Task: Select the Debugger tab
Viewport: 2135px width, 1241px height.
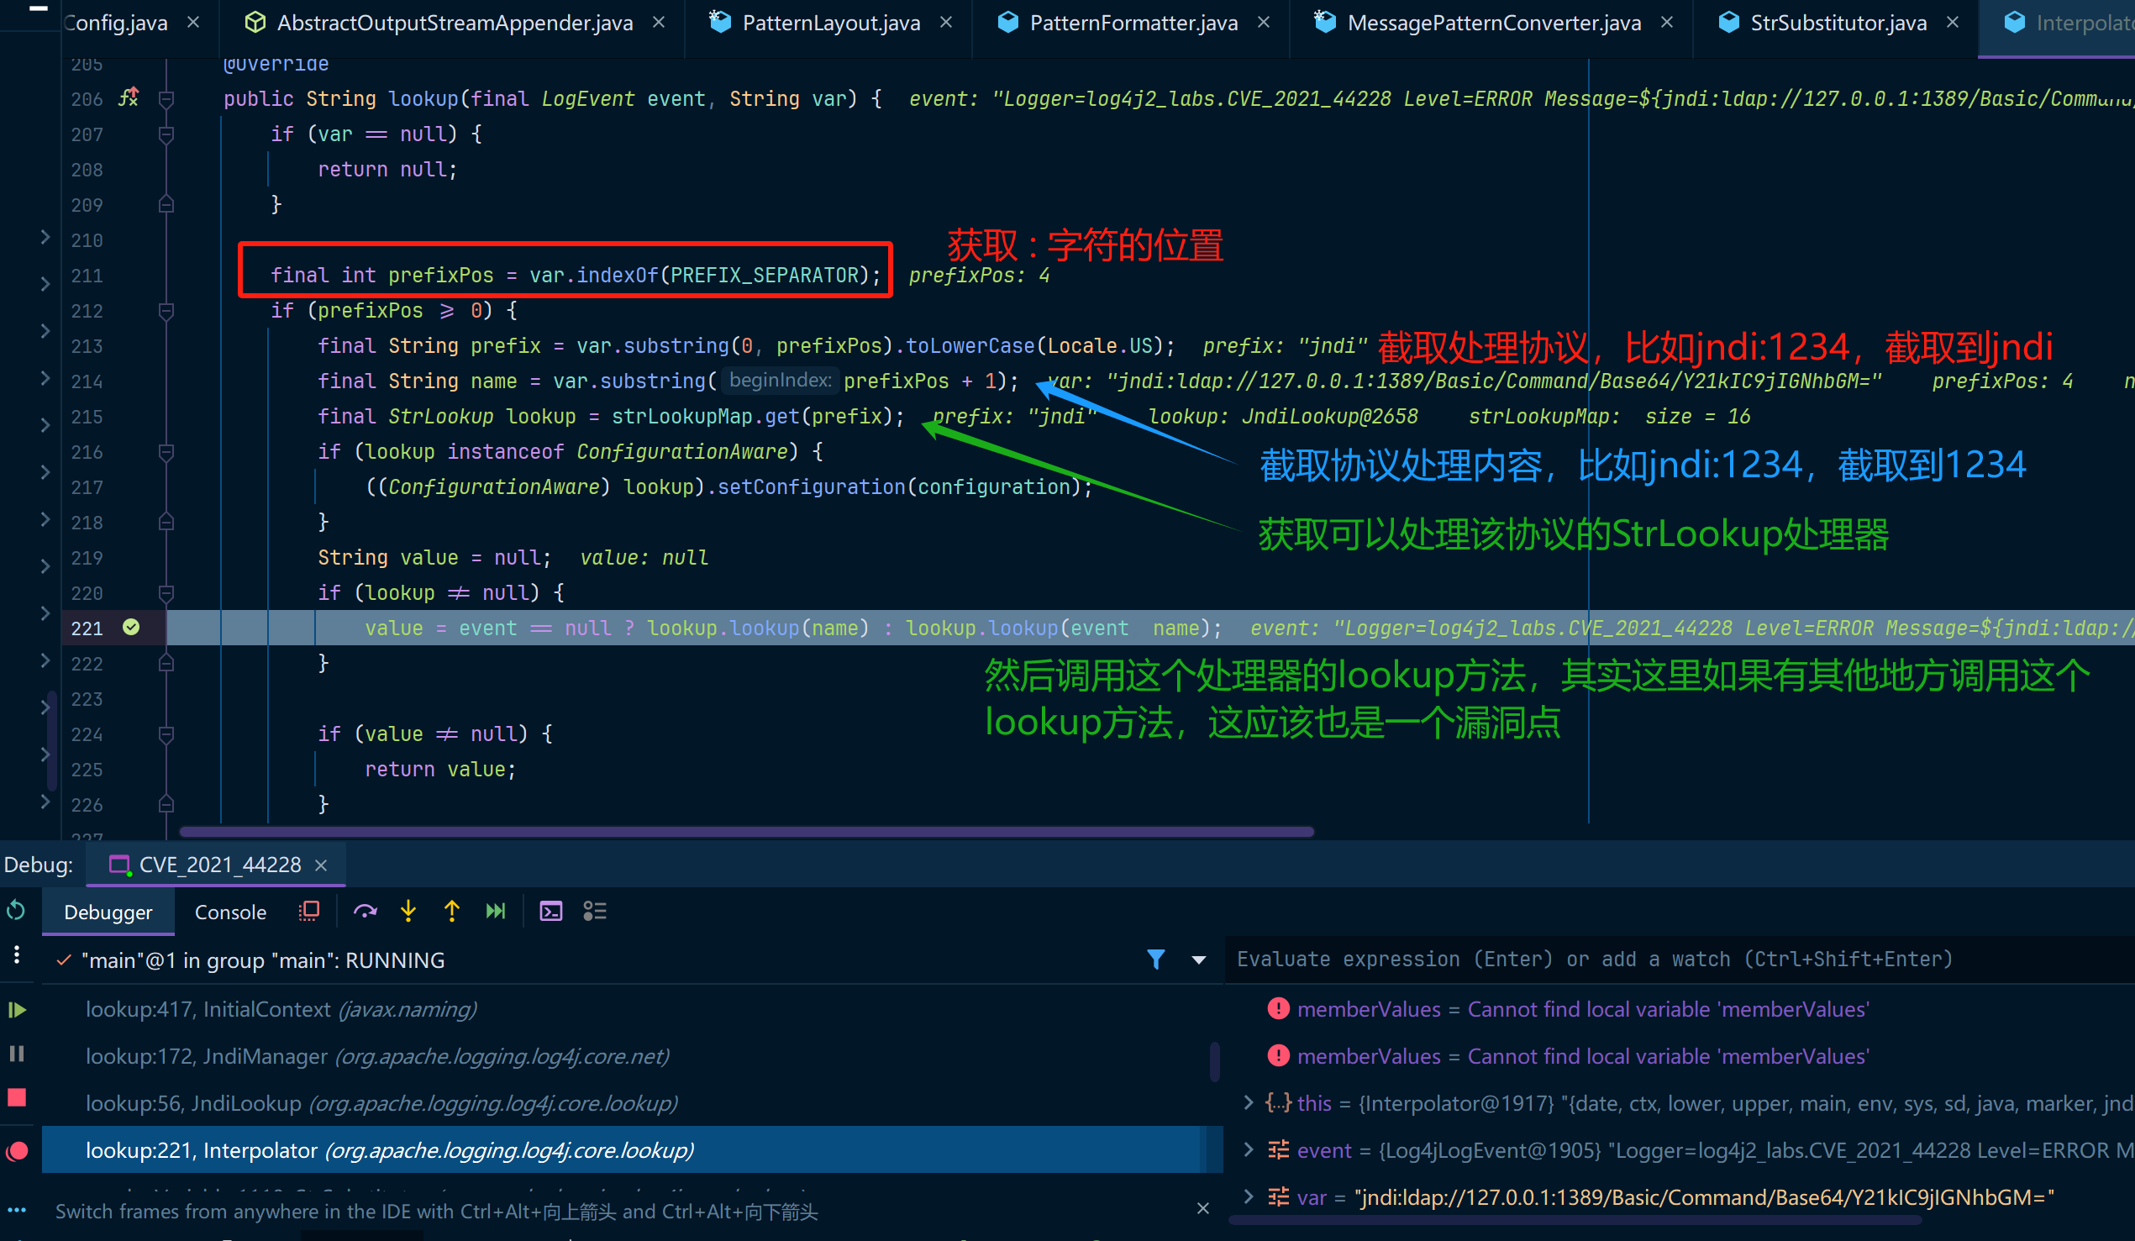Action: tap(108, 912)
